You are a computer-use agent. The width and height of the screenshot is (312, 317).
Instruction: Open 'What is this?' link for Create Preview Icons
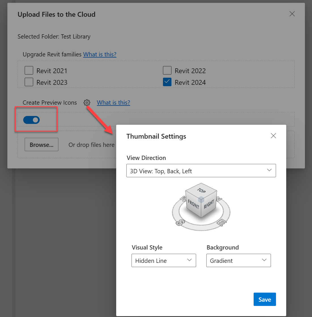pyautogui.click(x=113, y=102)
